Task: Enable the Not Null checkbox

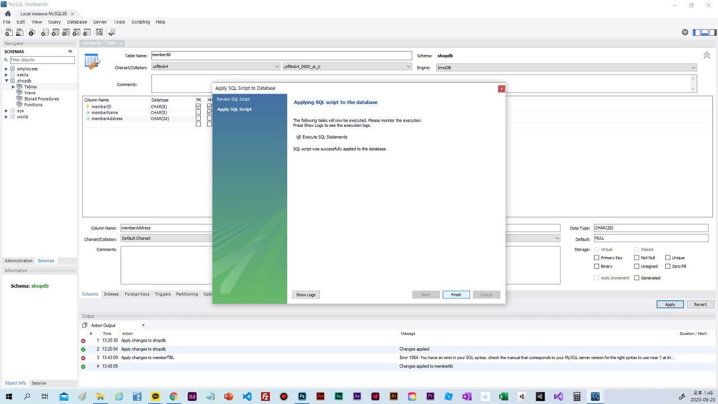Action: click(637, 258)
